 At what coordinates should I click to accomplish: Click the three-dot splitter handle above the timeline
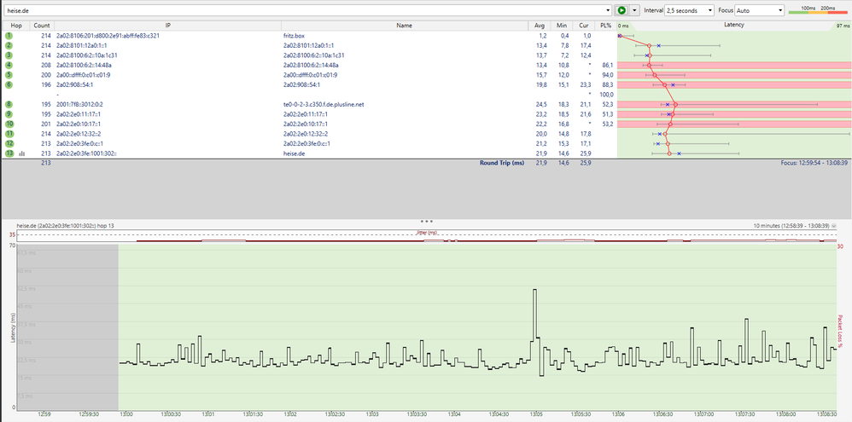[x=426, y=222]
